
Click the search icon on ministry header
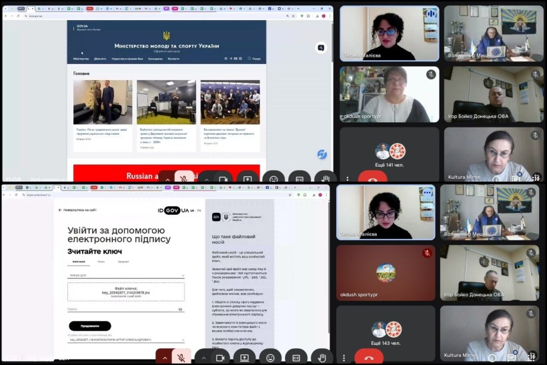(248, 59)
